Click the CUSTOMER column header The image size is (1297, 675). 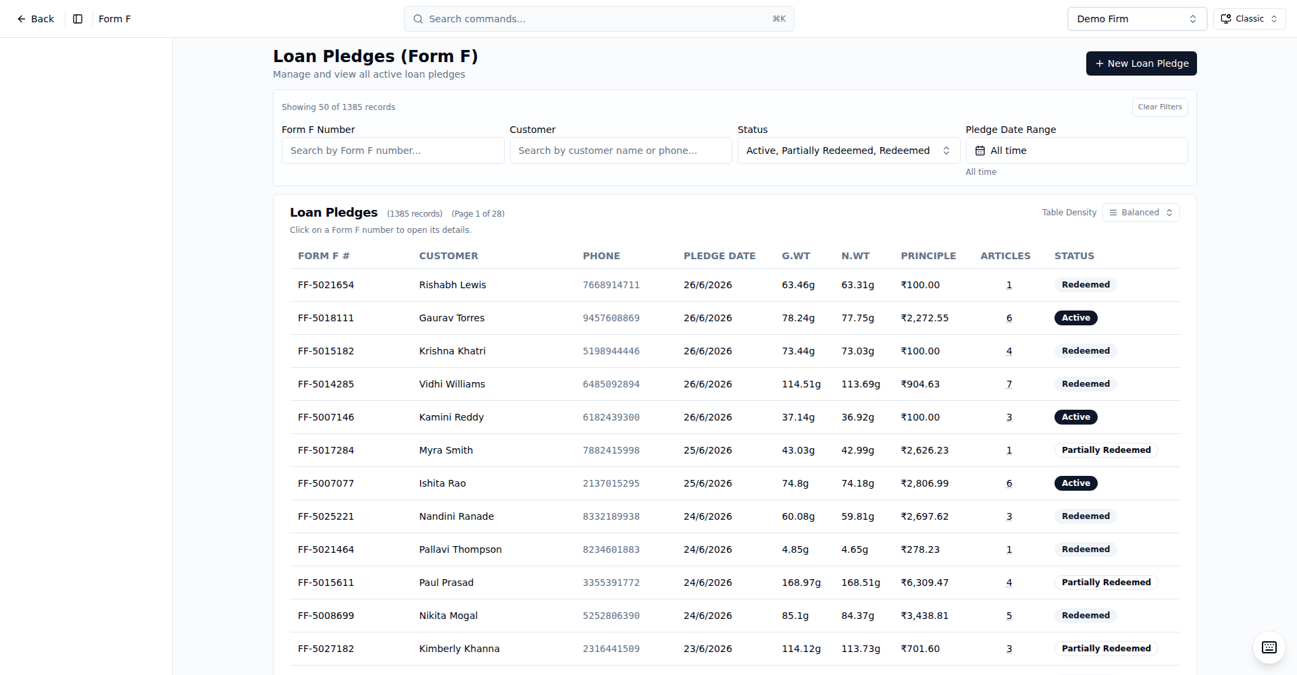pos(449,256)
